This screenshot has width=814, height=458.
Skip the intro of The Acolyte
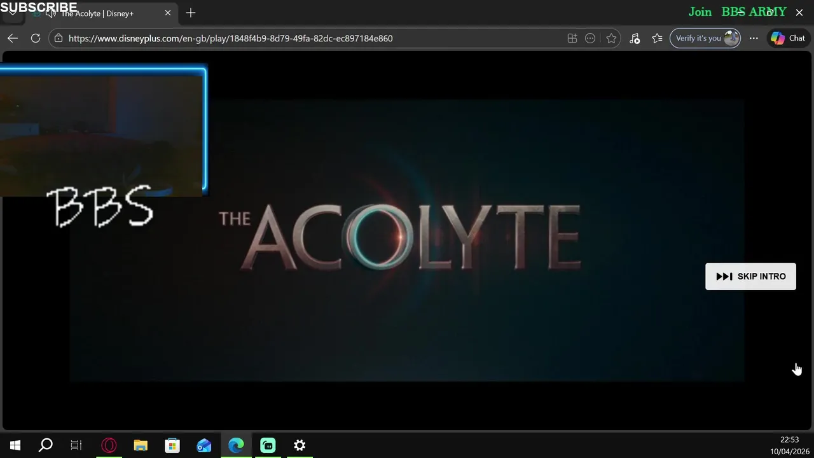pyautogui.click(x=750, y=277)
